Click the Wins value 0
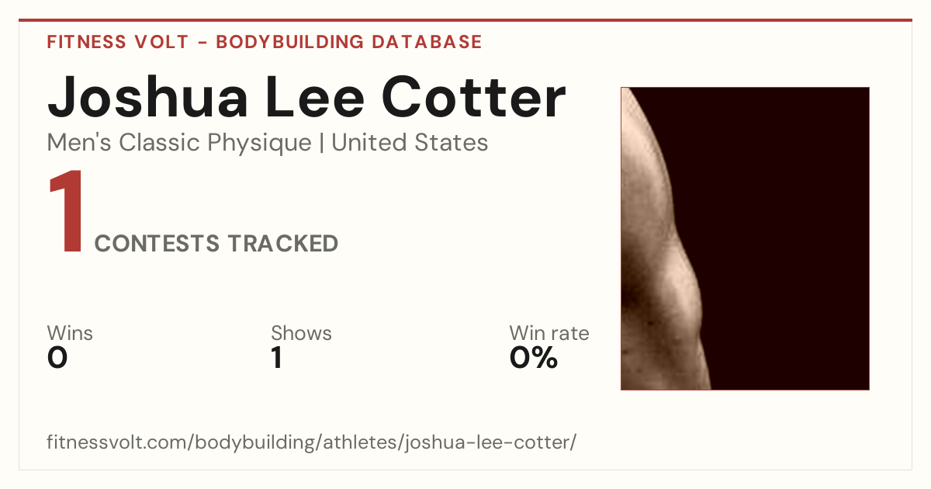The height and width of the screenshot is (489, 931). tap(57, 358)
